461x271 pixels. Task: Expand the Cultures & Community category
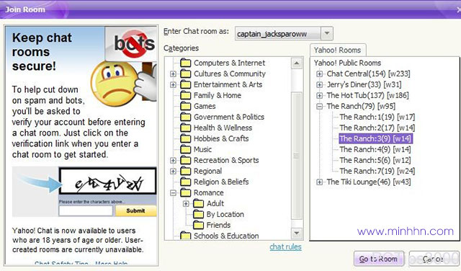click(173, 74)
